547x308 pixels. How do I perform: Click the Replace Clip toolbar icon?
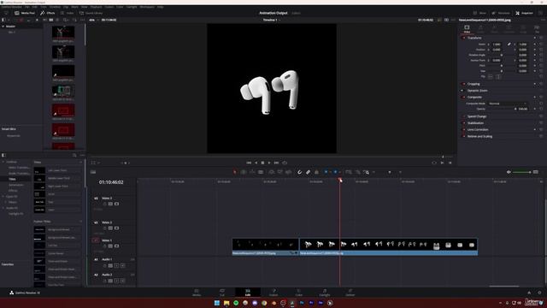[x=289, y=172]
